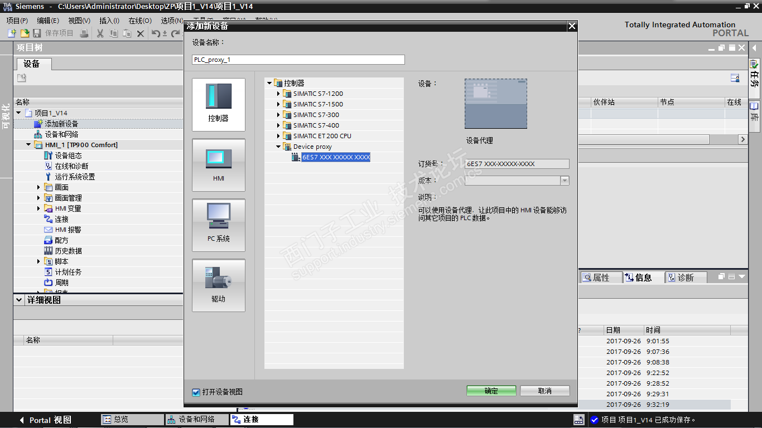Select the 6ES7 XXX-XXXXX-XXXX device proxy entry
This screenshot has height=428, width=762.
[x=336, y=157]
